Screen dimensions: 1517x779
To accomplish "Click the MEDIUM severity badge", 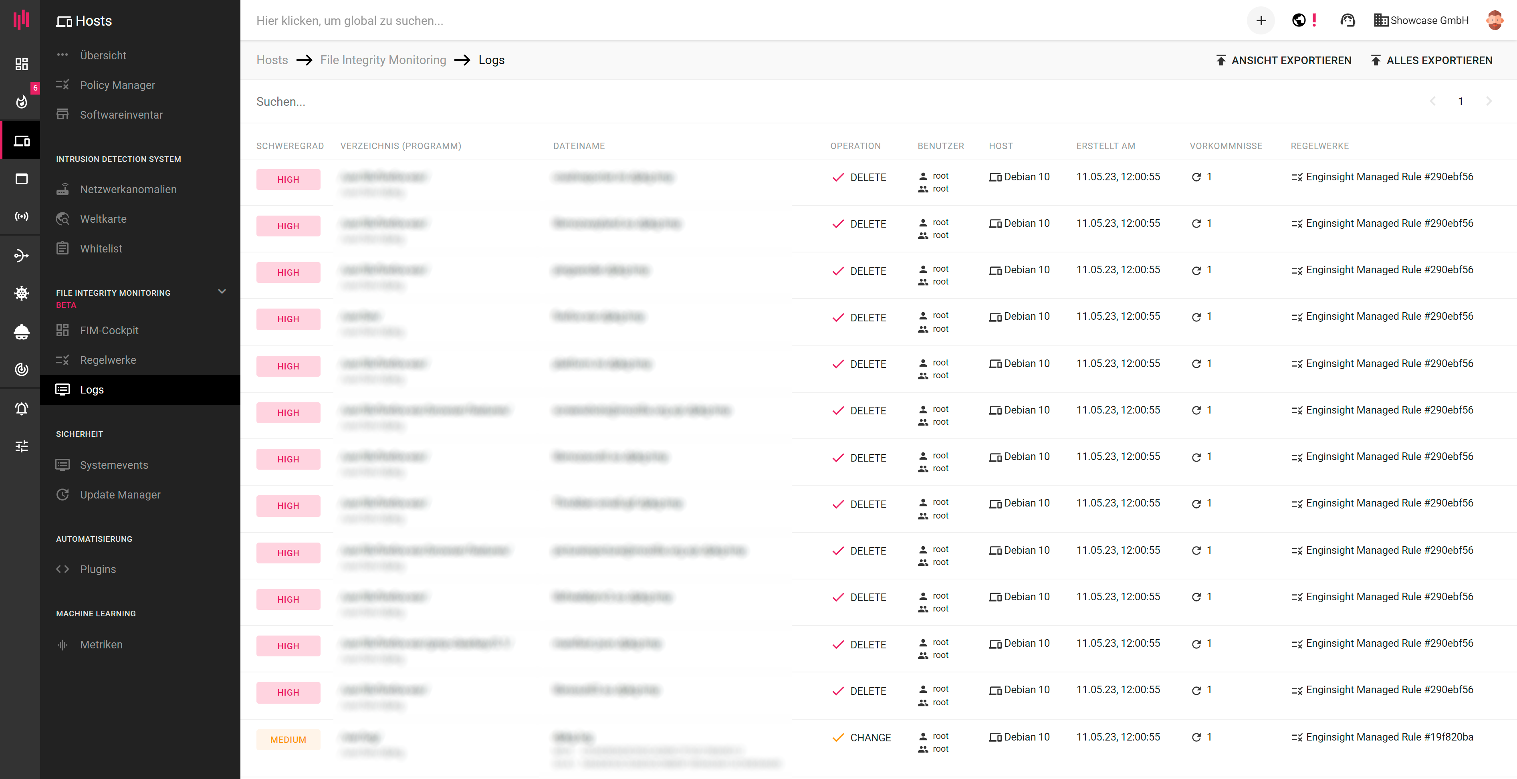I will (x=288, y=740).
